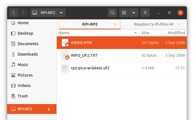Select the RPI-RP2 drive in sidebar
The image size is (194, 120).
coord(32,109)
